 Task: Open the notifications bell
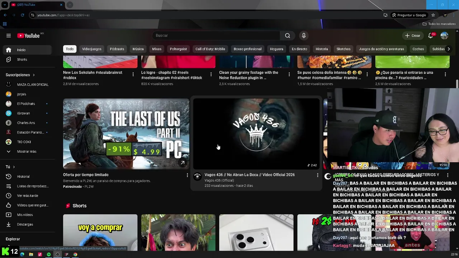431,35
